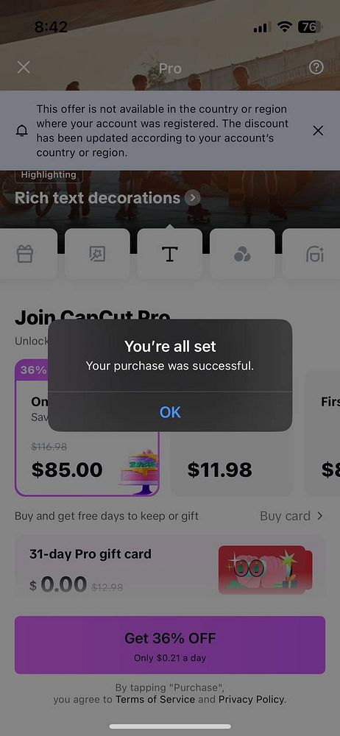This screenshot has width=340, height=736.
Task: Tap the Get 36% OFF button
Action: [x=170, y=645]
